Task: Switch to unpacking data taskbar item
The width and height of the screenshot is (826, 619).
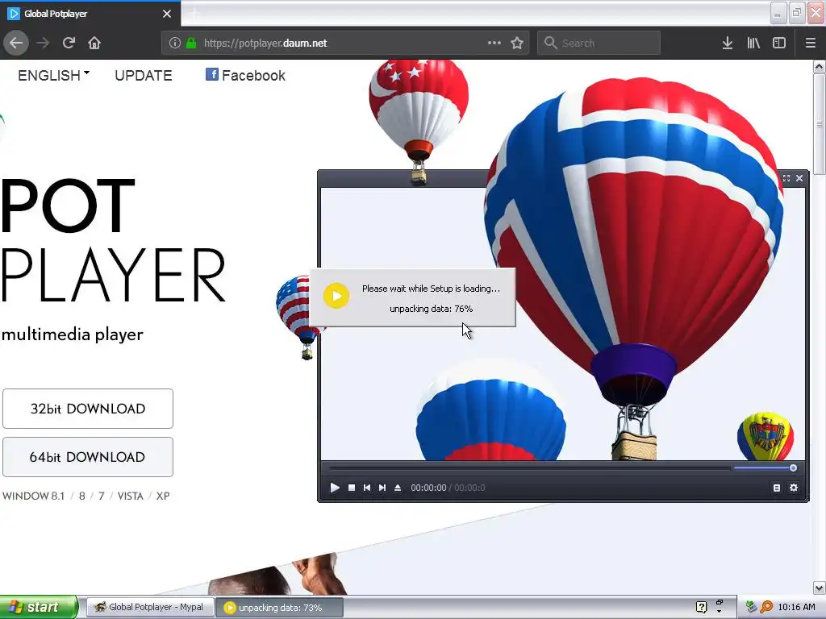Action: pyautogui.click(x=280, y=608)
